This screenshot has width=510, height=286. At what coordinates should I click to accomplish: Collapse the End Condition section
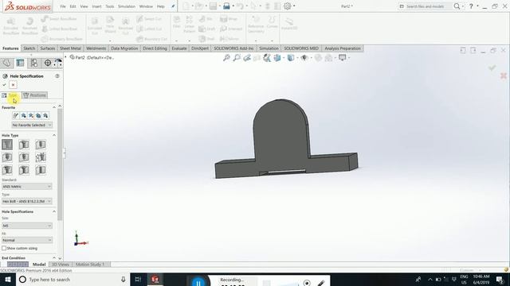coord(54,257)
